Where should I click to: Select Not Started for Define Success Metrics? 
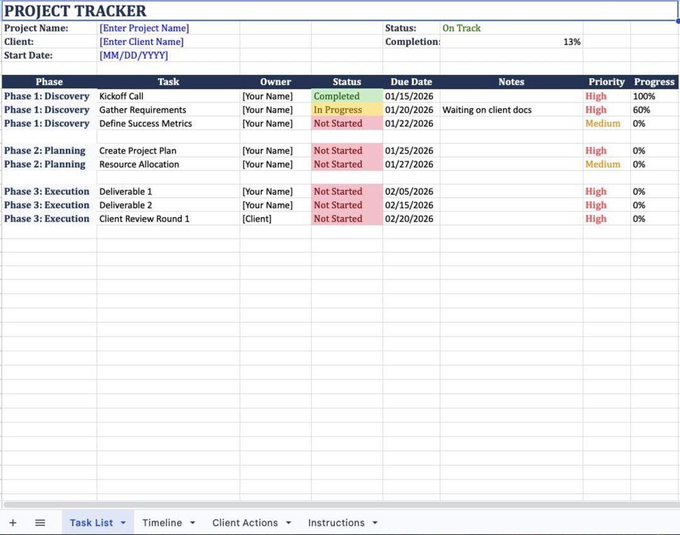(x=347, y=123)
